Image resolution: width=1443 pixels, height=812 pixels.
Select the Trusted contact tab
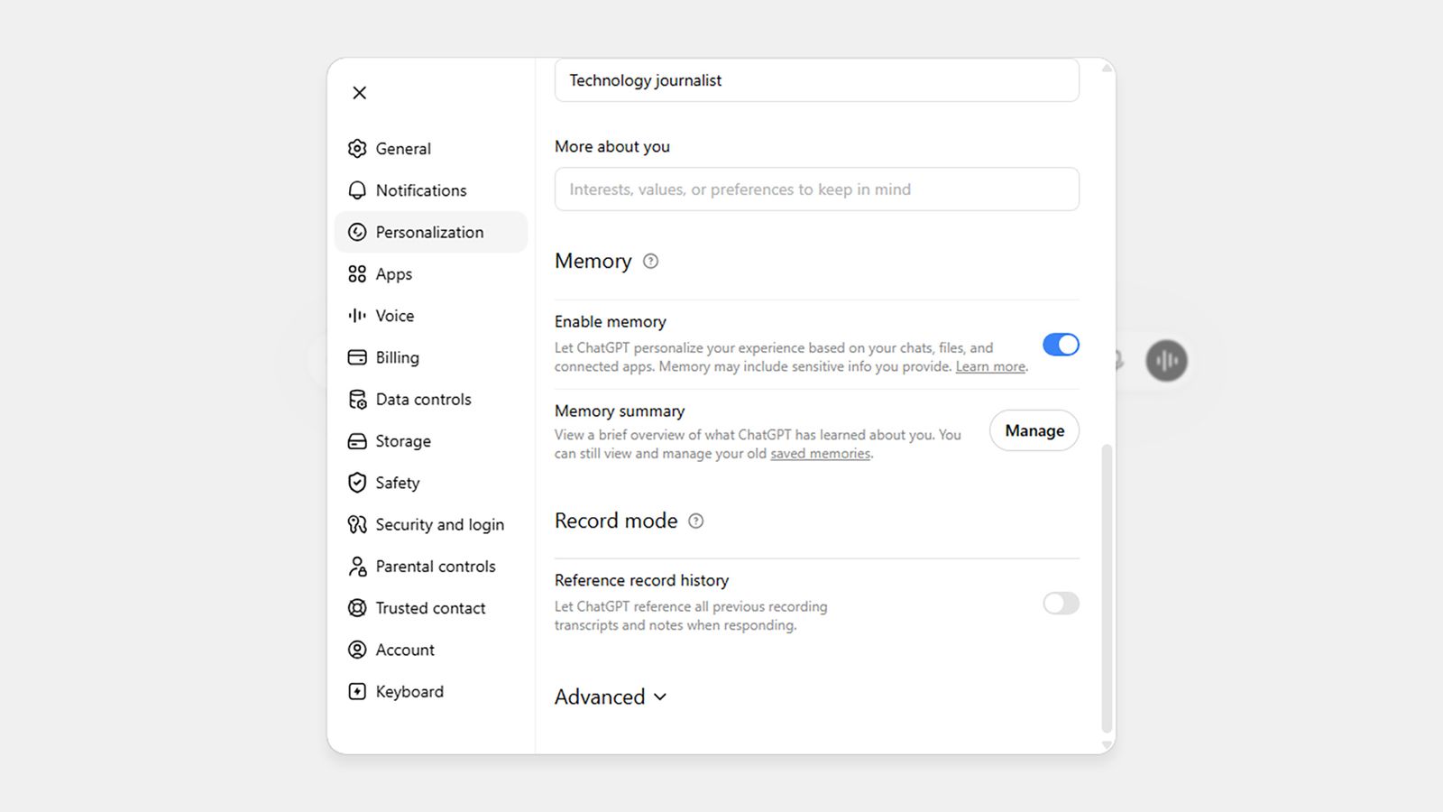point(431,608)
